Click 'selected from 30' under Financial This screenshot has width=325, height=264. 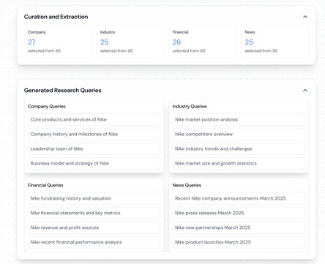click(x=189, y=50)
